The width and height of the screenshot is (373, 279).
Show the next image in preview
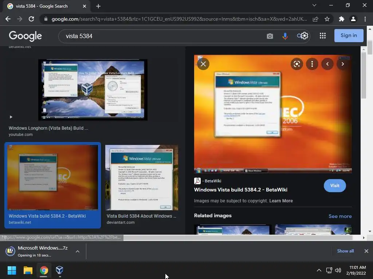[x=342, y=64]
